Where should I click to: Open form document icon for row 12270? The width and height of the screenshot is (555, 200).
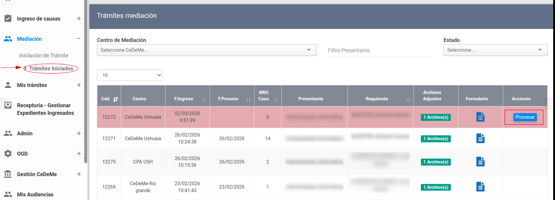point(480,162)
